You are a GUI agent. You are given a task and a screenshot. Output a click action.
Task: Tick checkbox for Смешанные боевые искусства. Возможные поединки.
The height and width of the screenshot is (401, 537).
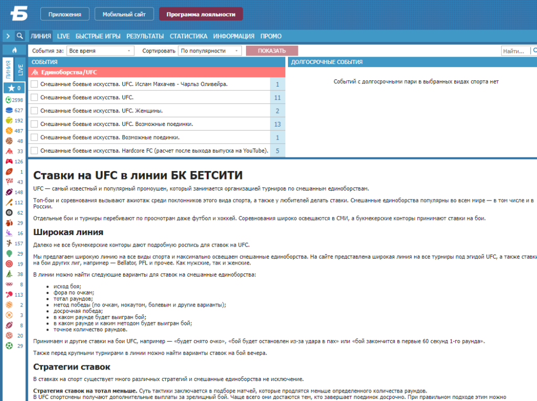pyautogui.click(x=34, y=137)
